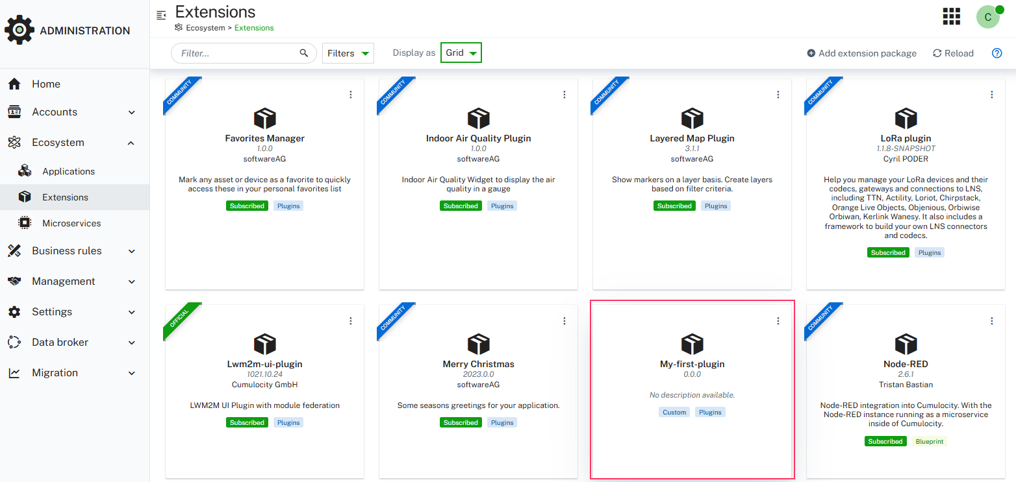Click the version text 1021.10.24

click(x=265, y=374)
